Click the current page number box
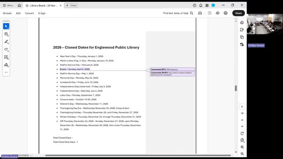Screen dimensions: 283x159 (x=242, y=107)
